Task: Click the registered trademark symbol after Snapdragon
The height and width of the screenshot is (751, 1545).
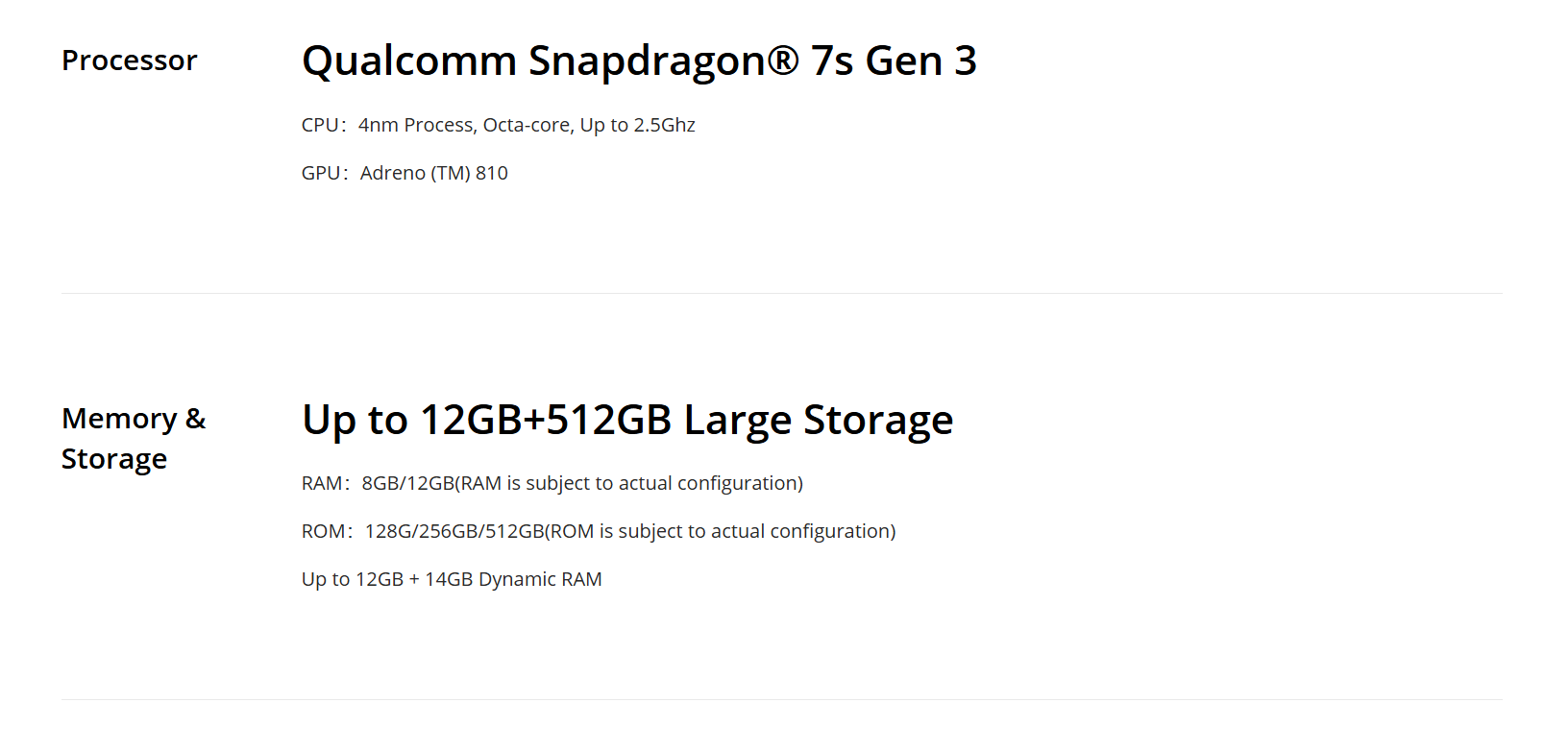Action: coord(782,59)
